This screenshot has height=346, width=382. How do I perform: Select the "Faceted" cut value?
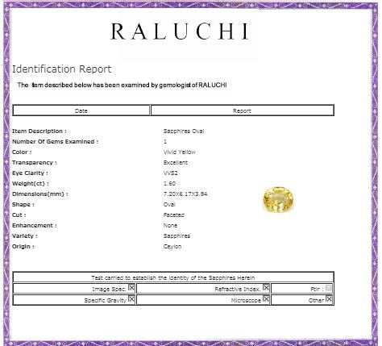point(174,215)
